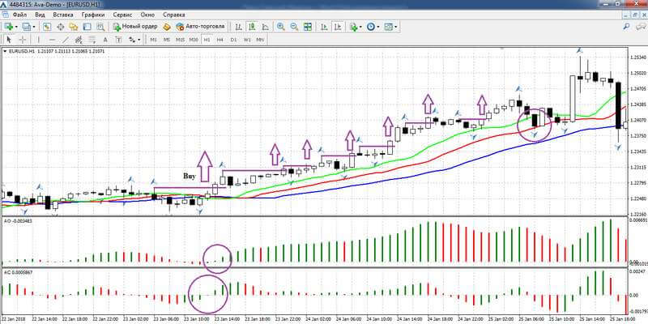Select the text tool A
Screen dimensions: 648x324
coord(105,40)
